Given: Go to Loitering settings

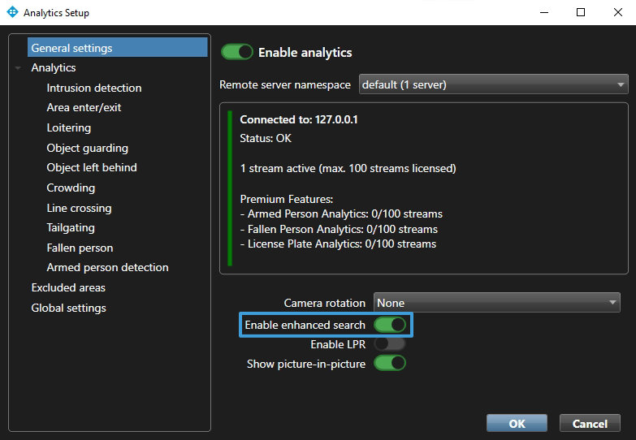Looking at the screenshot, I should (x=69, y=127).
